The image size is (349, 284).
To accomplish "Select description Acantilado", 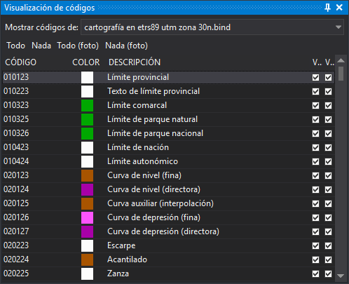I will point(127,259).
